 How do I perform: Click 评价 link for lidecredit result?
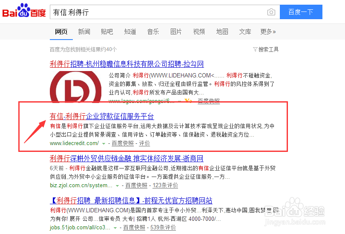click(x=144, y=143)
